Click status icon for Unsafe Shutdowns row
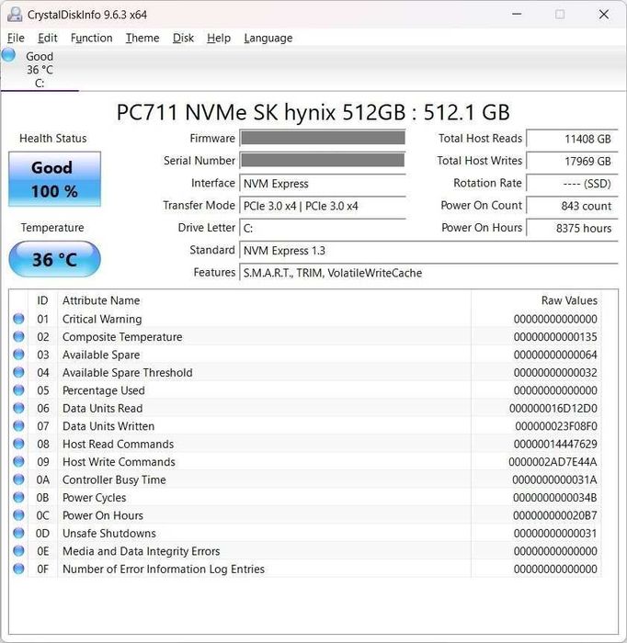 [x=18, y=533]
